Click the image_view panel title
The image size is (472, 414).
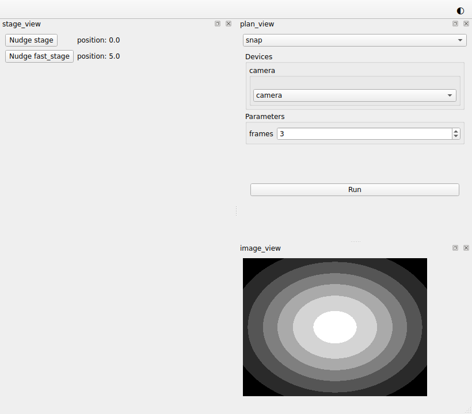point(260,248)
